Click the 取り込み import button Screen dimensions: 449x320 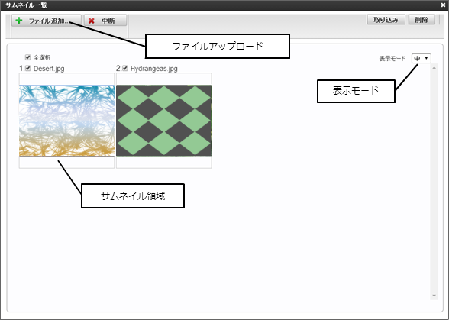tap(386, 20)
